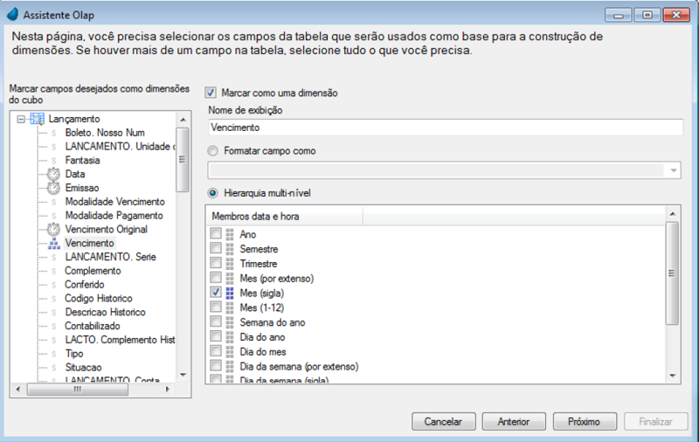Check the Semestre member checkbox
Image resolution: width=699 pixels, height=442 pixels.
click(216, 248)
